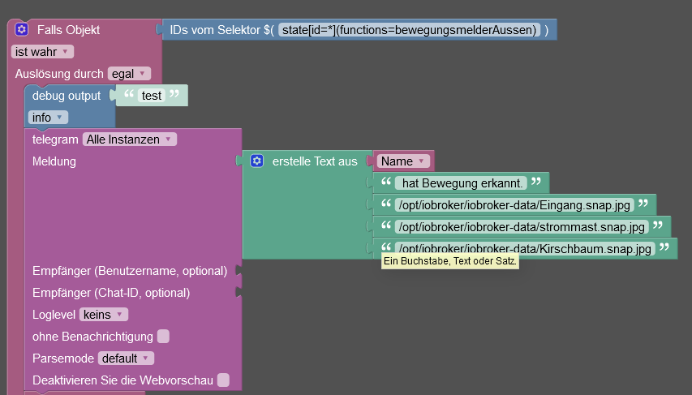Open Loglevel 'keins' dropdown

tap(104, 315)
